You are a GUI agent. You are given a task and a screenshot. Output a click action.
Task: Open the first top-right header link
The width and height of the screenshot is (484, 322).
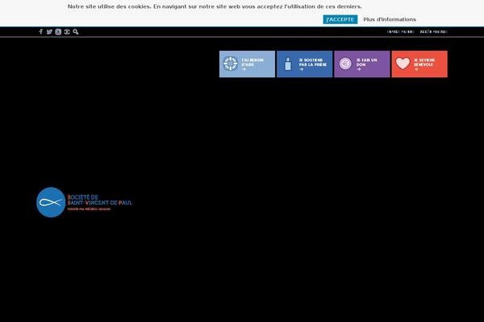[400, 31]
